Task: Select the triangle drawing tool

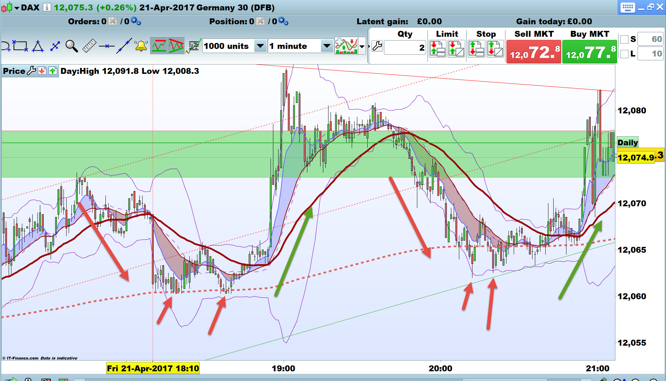Action: (38, 46)
